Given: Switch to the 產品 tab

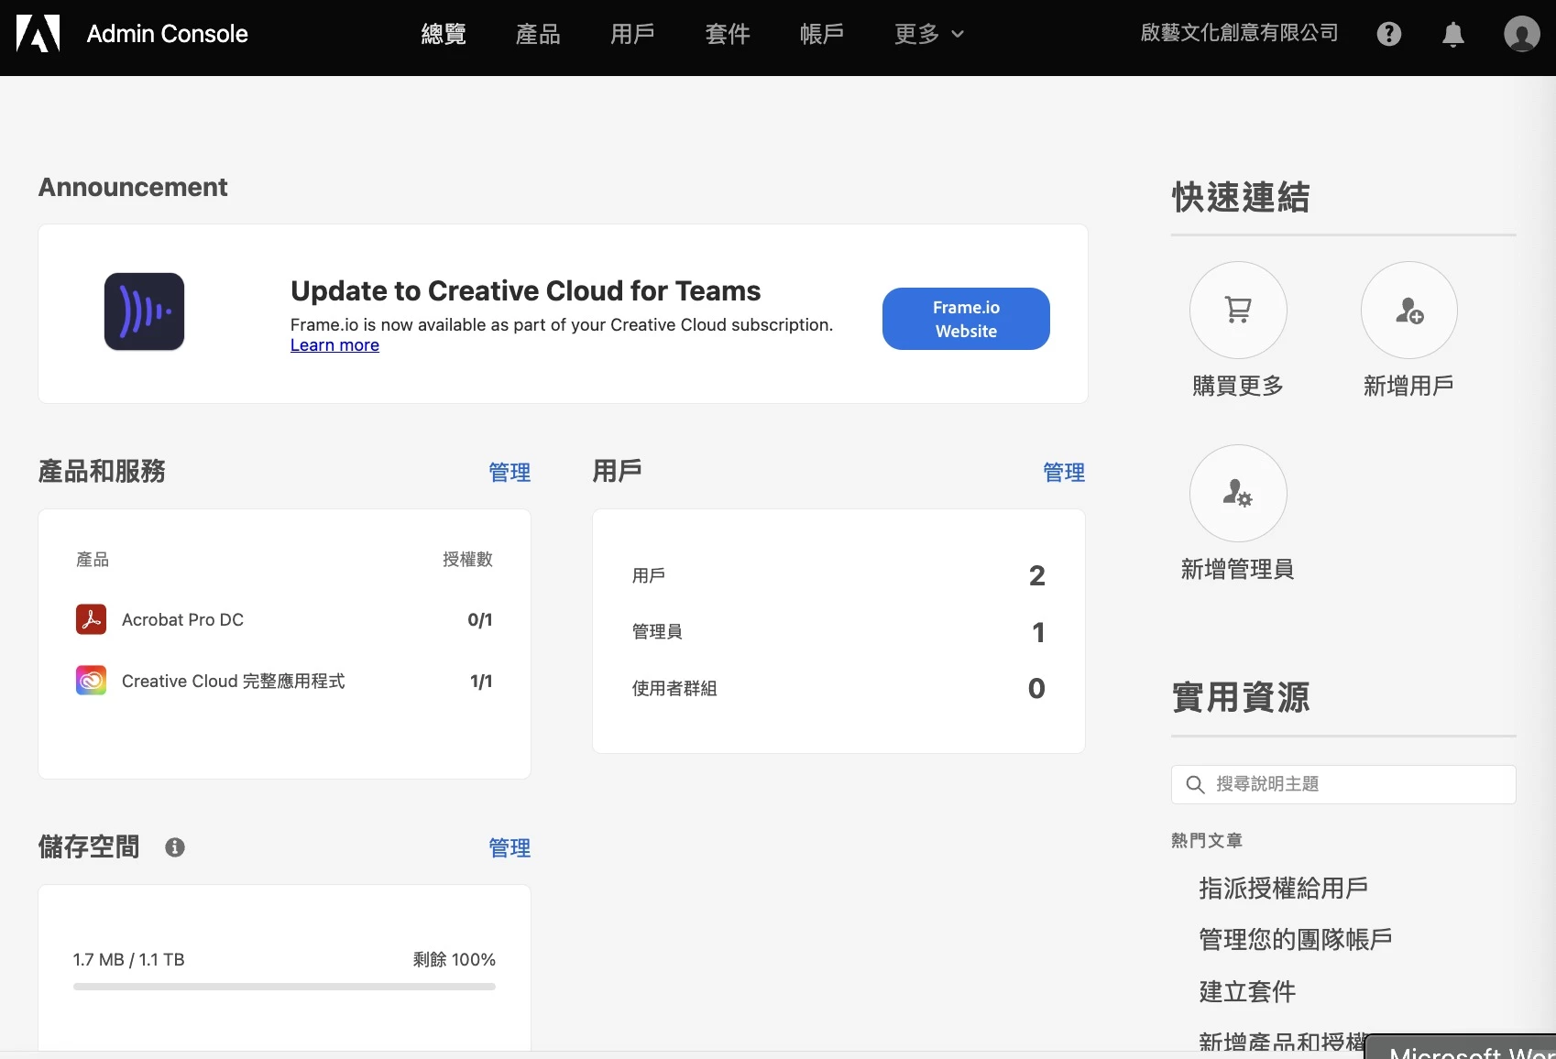Looking at the screenshot, I should coord(538,34).
